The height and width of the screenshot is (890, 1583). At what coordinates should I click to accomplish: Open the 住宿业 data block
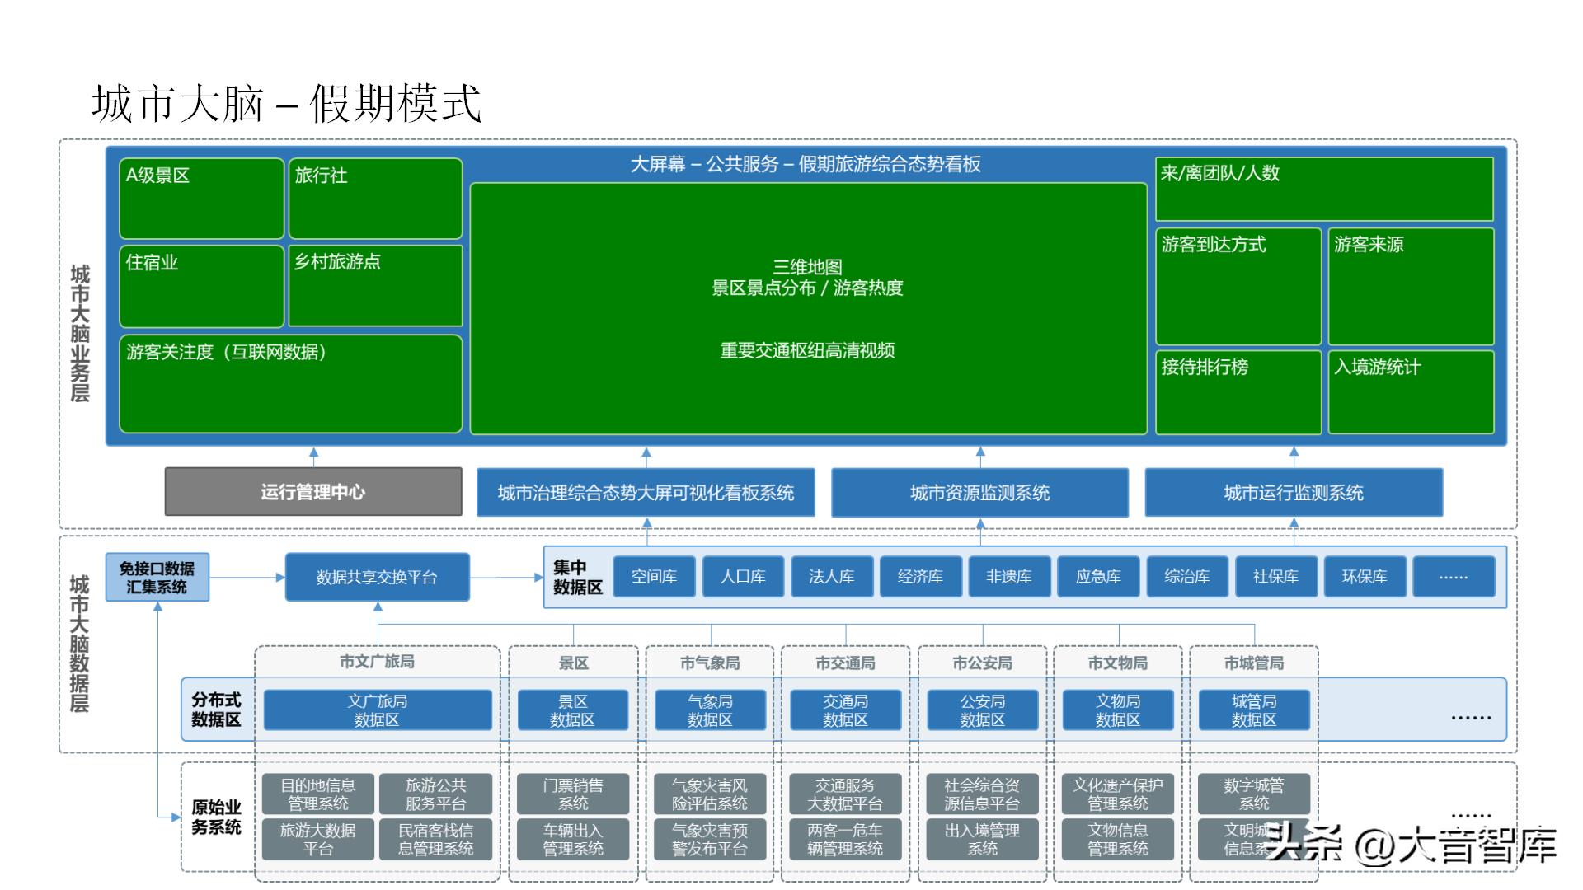[202, 284]
